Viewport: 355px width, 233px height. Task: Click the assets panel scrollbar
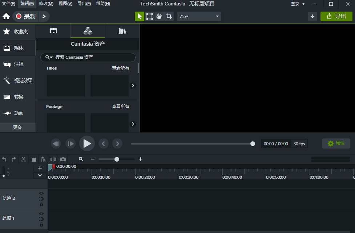pos(138,68)
